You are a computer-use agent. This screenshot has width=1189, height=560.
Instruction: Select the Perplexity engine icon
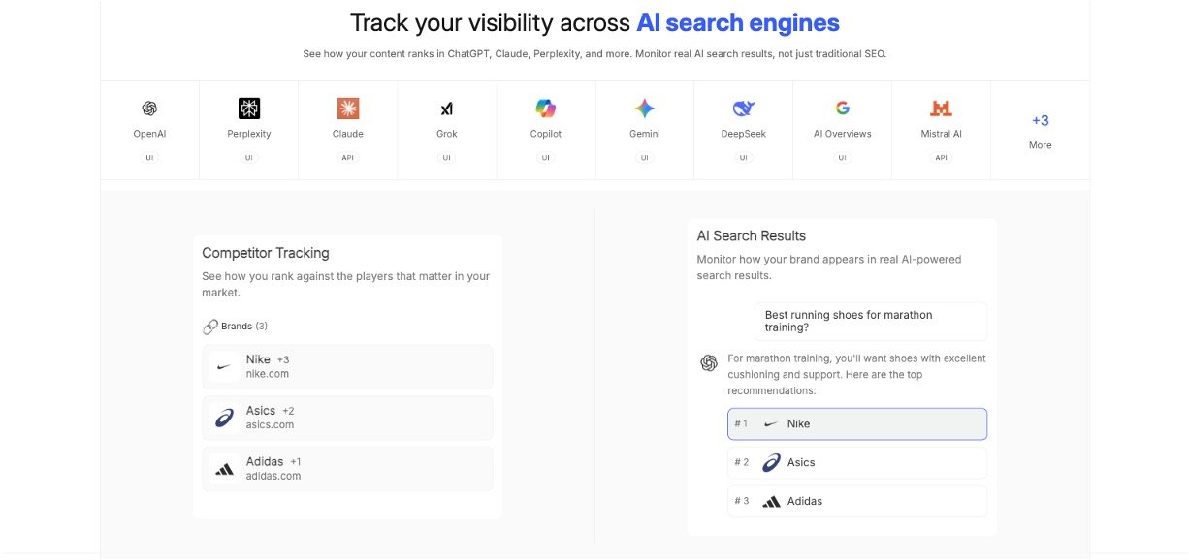(x=249, y=109)
